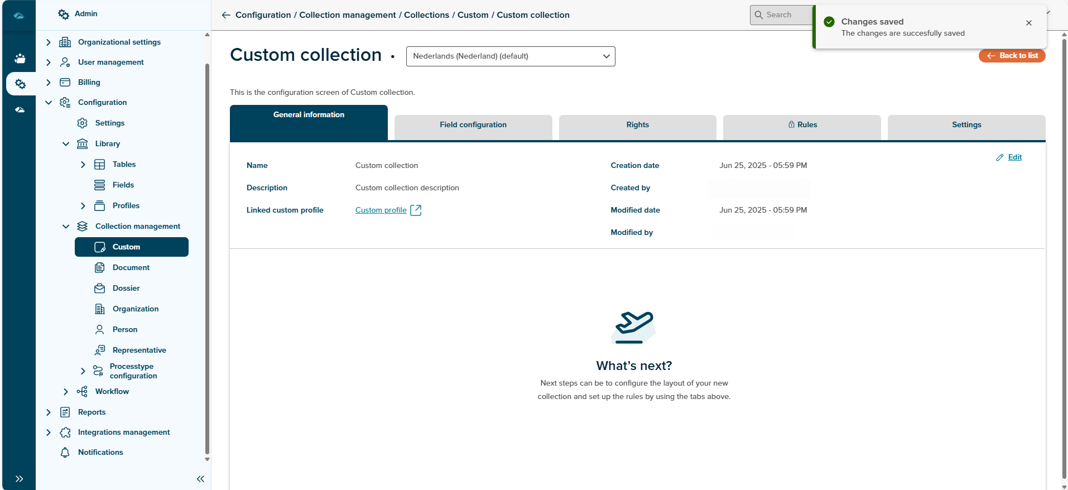Collapse sidebar with double chevron icon

200,479
